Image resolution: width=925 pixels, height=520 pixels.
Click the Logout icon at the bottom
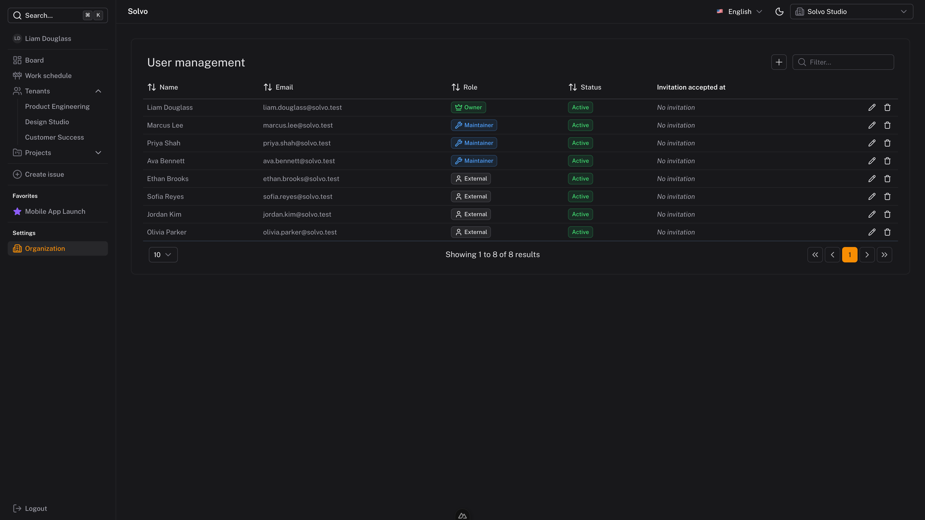(17, 508)
